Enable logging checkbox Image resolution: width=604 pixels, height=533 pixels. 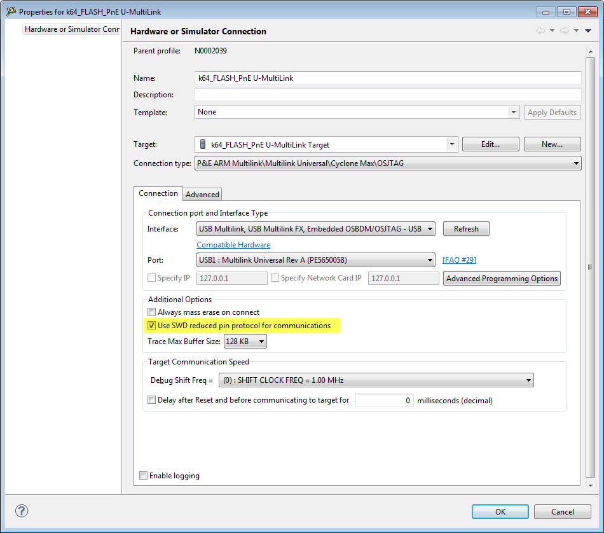144,476
